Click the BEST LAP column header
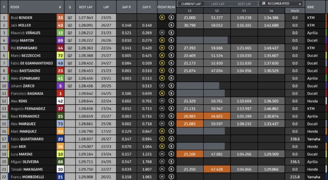328x180 pixels. 85,7
